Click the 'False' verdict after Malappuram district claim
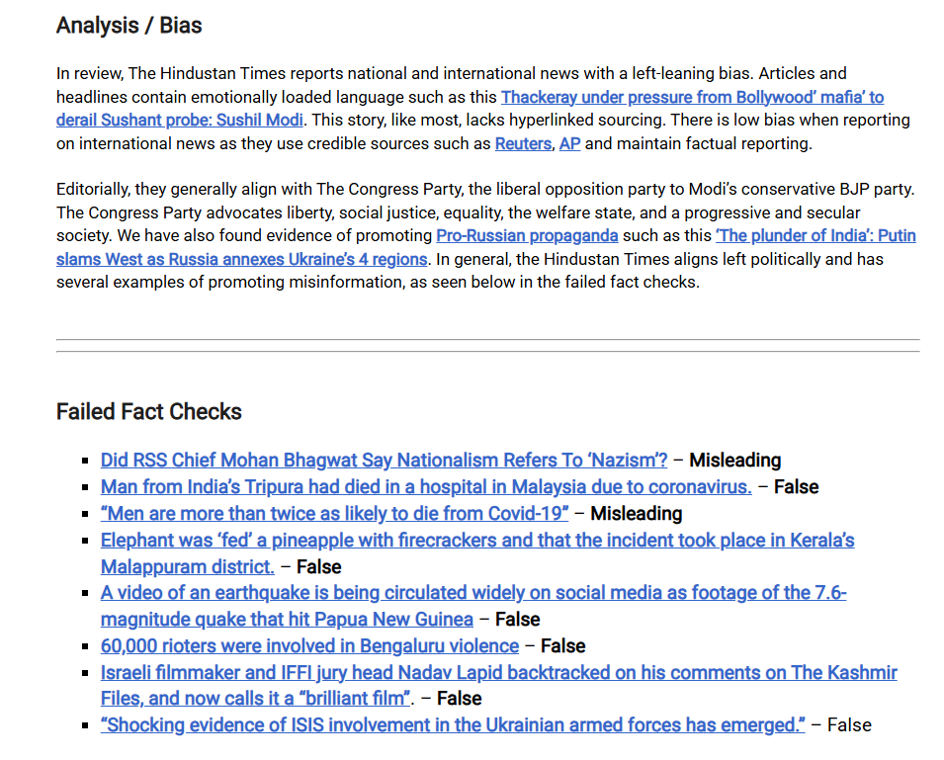Image resolution: width=944 pixels, height=760 pixels. coord(319,567)
